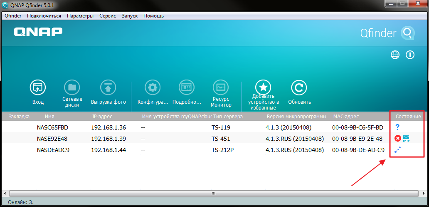Click the Обновить refresh icon
The image size is (429, 207).
click(299, 88)
